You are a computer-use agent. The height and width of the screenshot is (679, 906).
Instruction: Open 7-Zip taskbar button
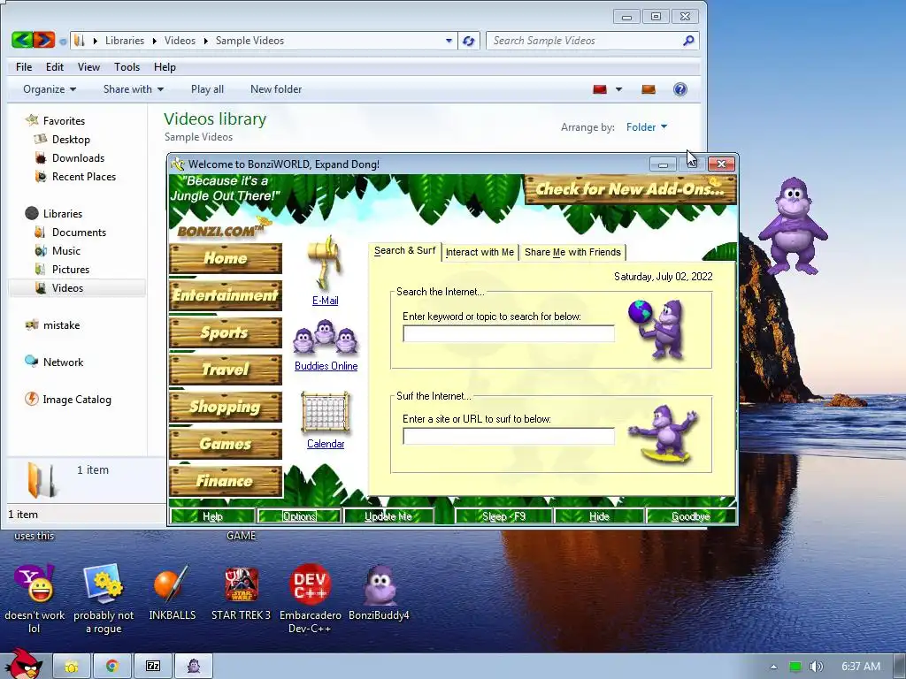click(153, 667)
